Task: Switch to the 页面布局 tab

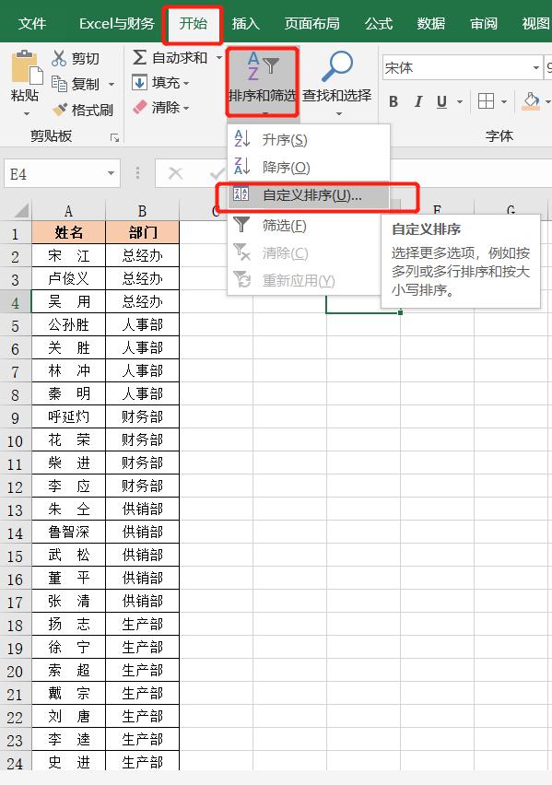Action: pos(311,24)
